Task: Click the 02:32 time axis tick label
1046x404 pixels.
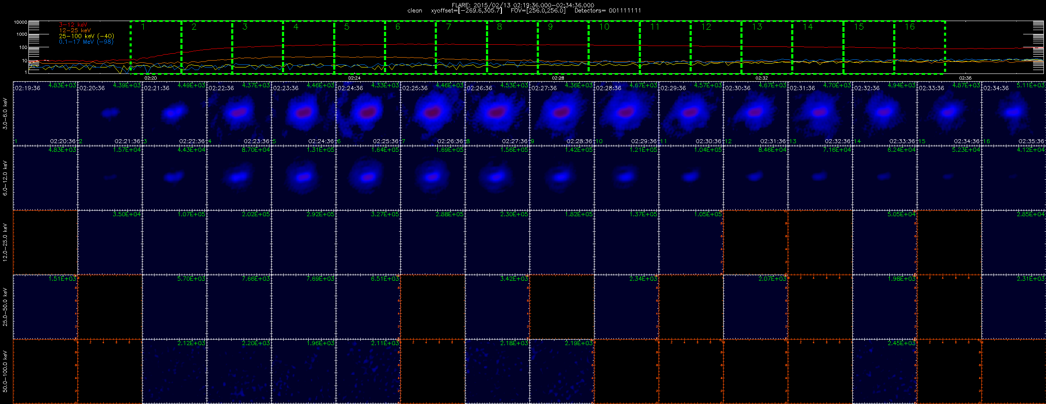Action: [x=761, y=78]
